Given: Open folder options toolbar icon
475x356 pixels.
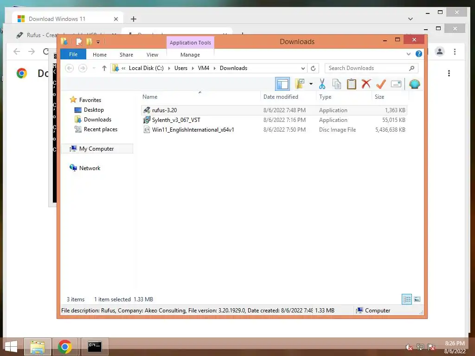Looking at the screenshot, I should [300, 84].
